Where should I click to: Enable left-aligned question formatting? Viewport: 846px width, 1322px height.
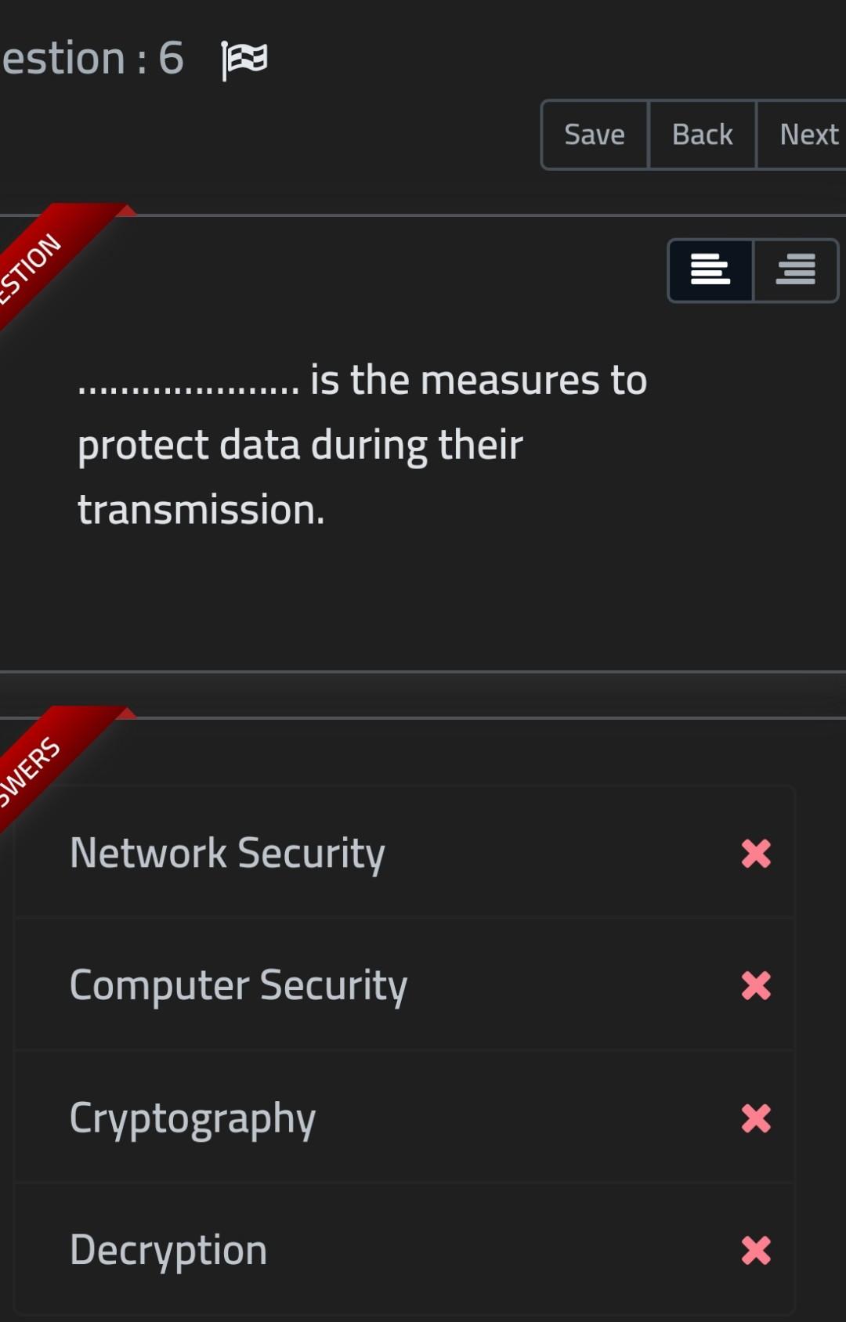coord(710,271)
